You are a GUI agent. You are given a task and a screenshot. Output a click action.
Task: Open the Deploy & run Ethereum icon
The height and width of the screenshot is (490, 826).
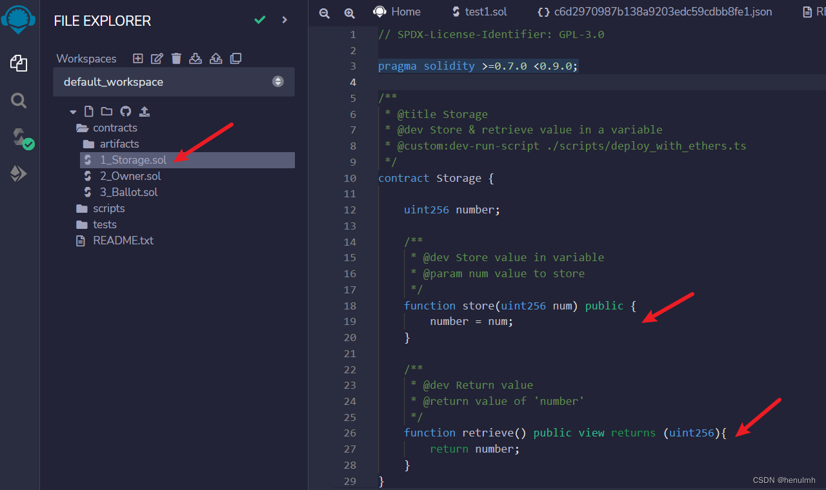19,174
